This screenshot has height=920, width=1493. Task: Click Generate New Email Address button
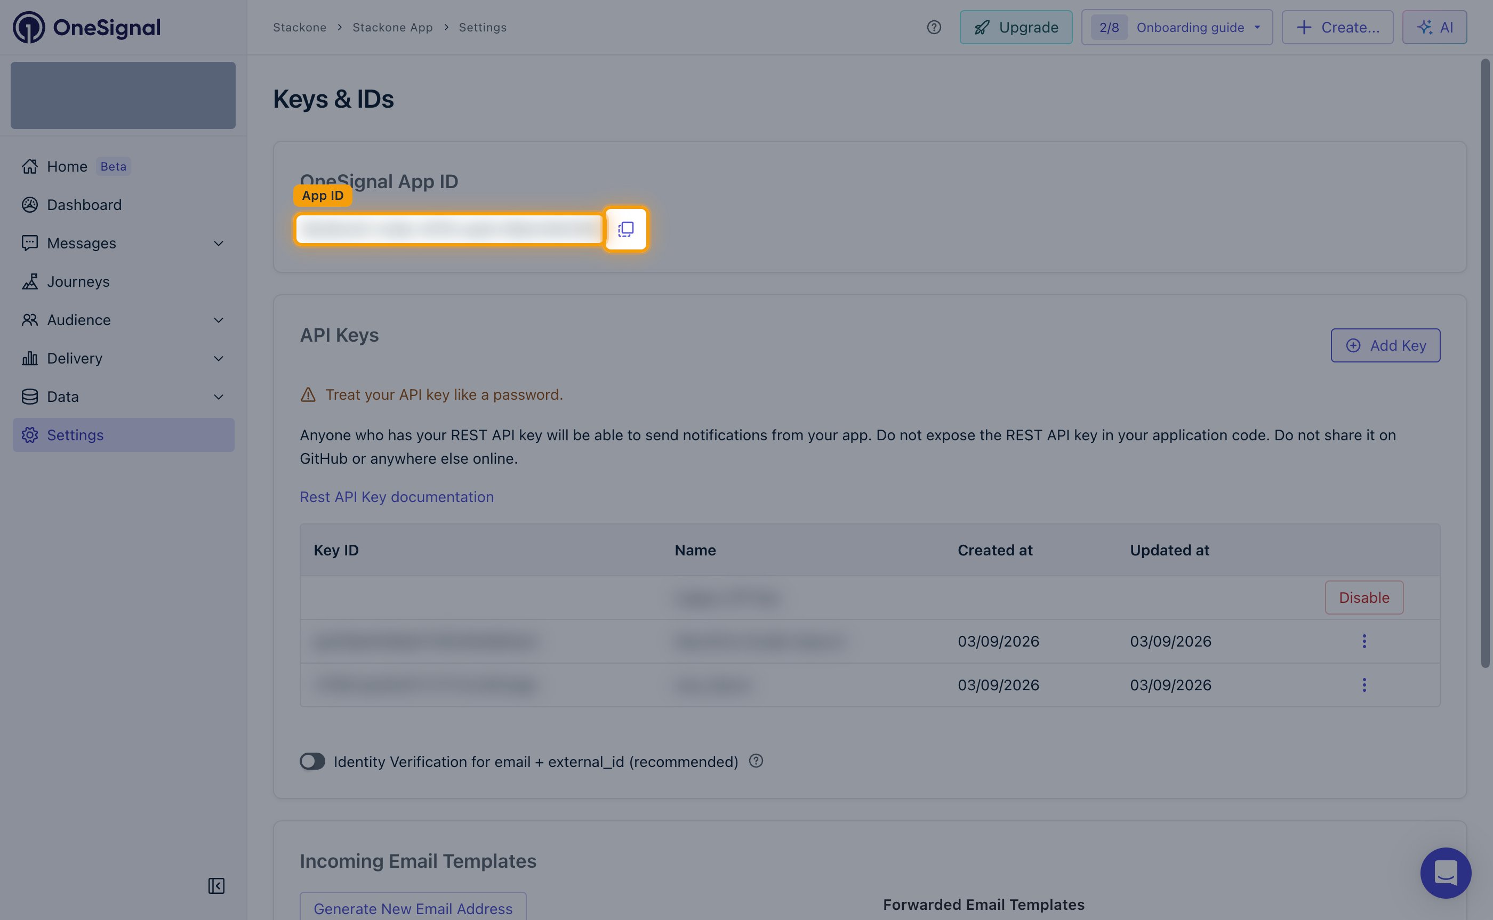click(413, 908)
